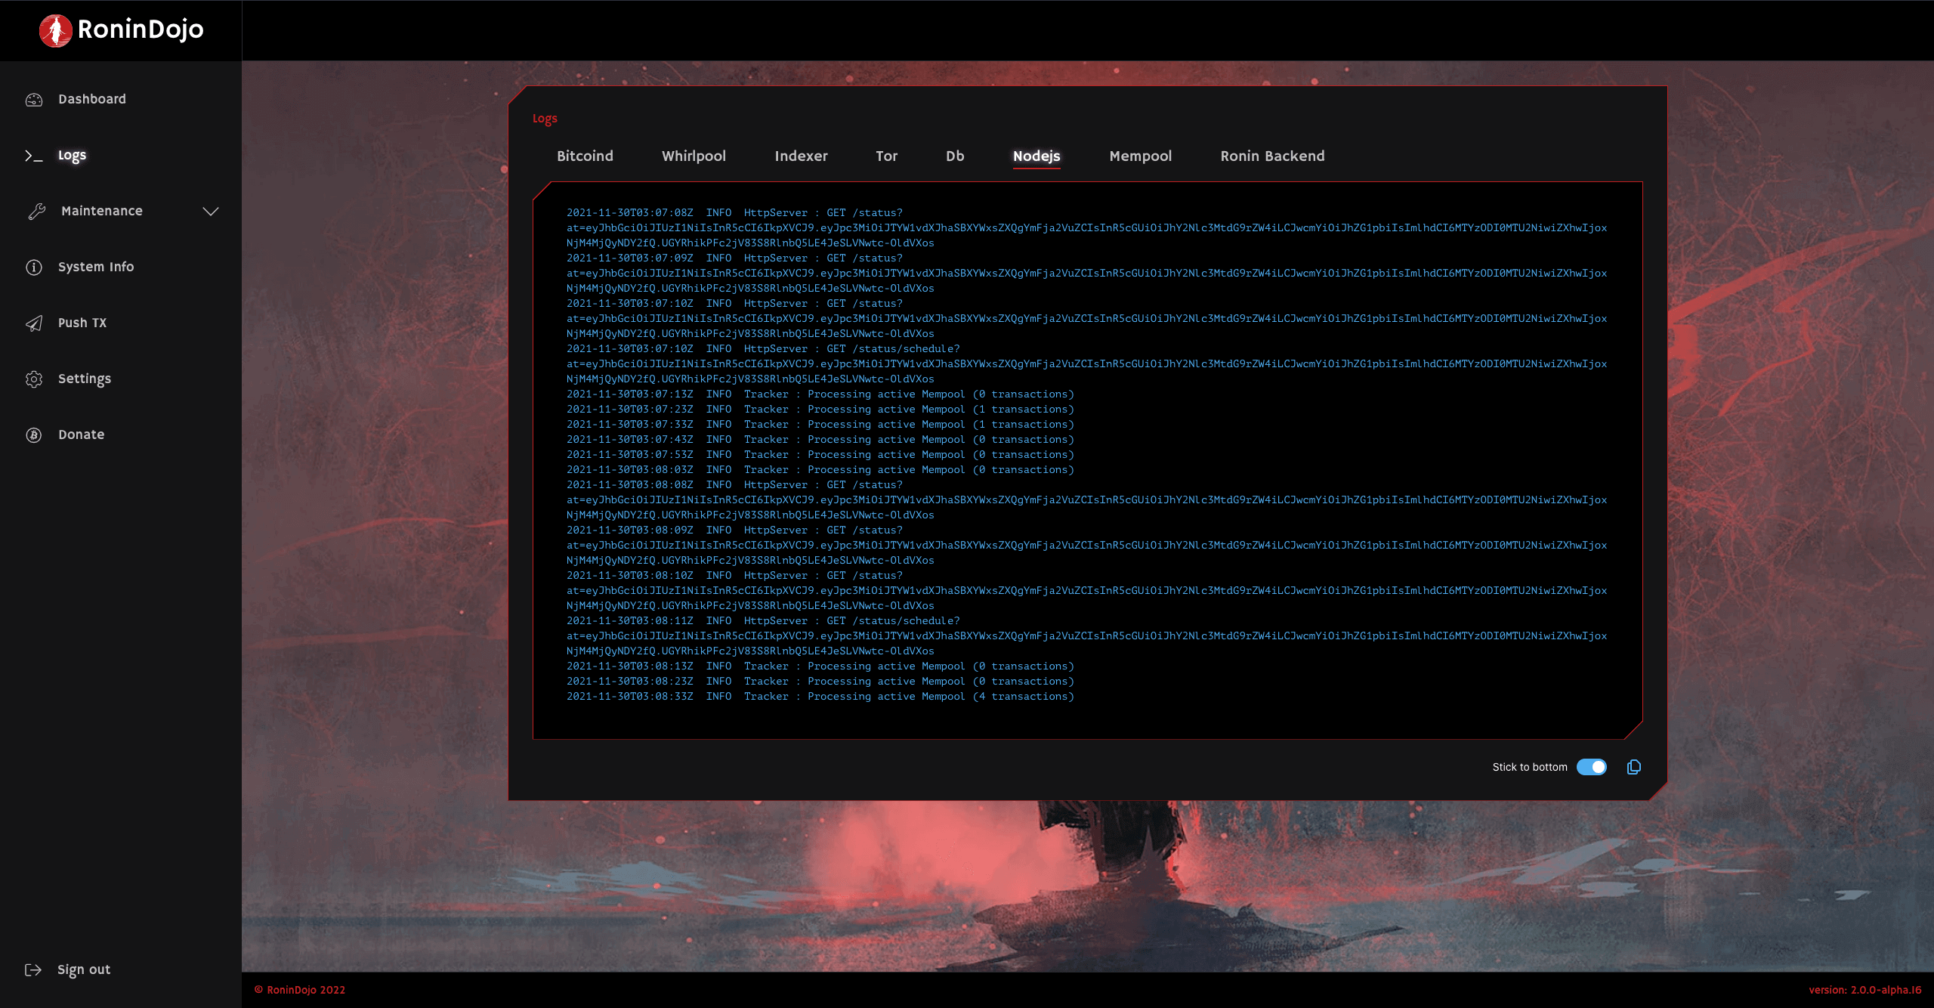Switch to the Ronin Backend tab
1934x1008 pixels.
point(1272,156)
